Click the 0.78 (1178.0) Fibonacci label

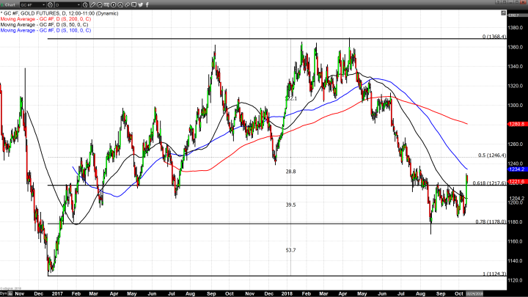(491, 222)
